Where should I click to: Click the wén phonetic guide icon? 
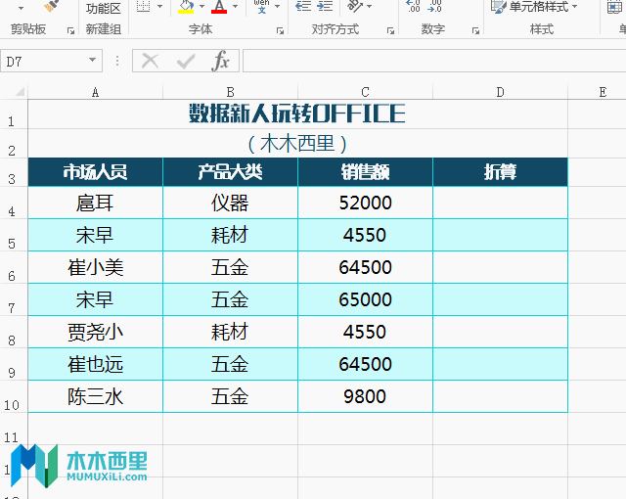261,6
